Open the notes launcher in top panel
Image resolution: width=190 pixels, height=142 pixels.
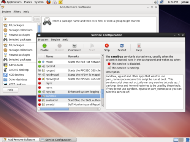pyautogui.click(x=60, y=2)
